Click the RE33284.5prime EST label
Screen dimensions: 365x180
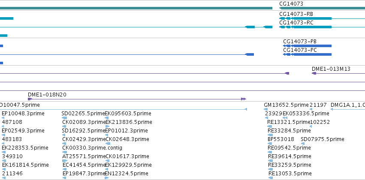pos(289,130)
